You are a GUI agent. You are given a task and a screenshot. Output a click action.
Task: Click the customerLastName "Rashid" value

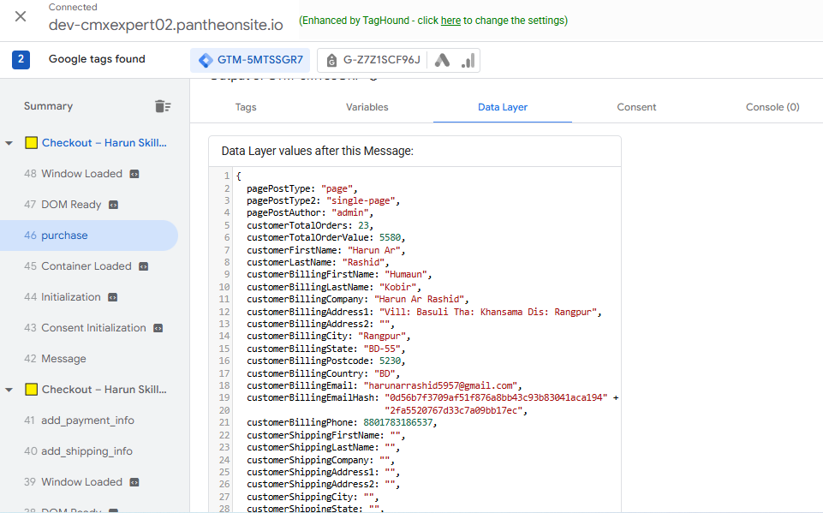[363, 263]
